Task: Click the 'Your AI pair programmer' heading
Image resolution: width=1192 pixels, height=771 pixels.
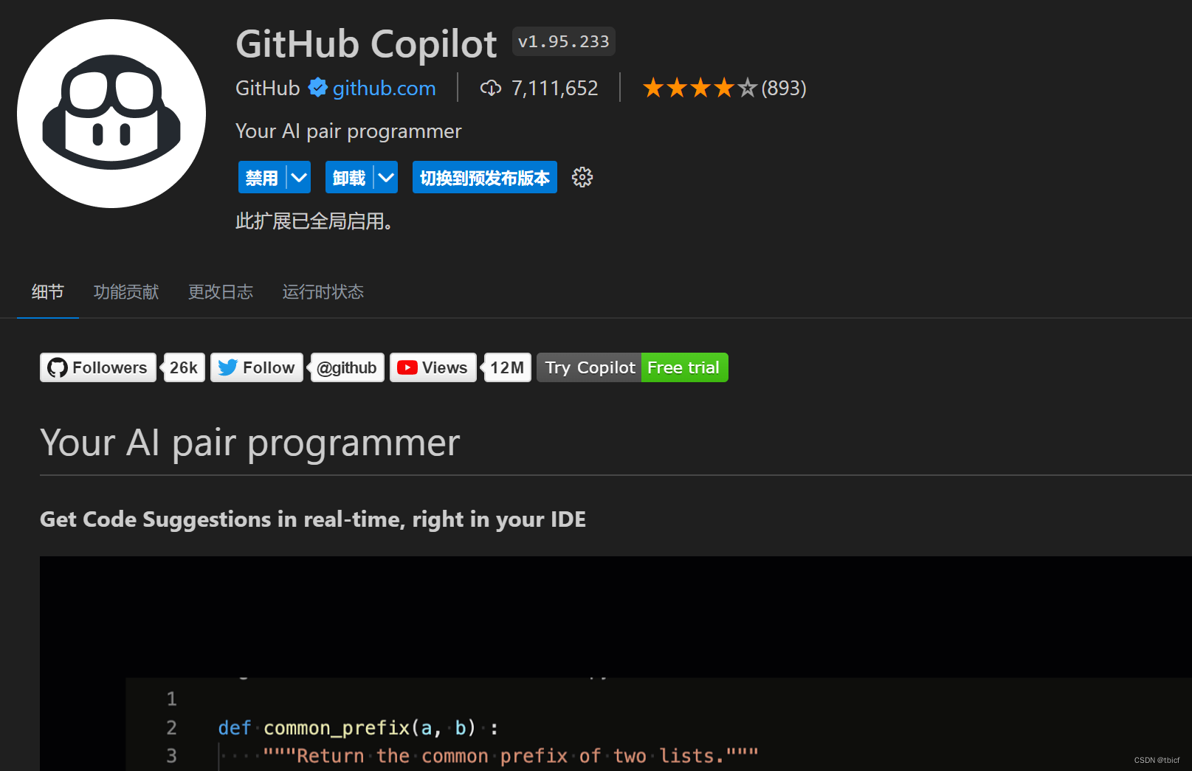Action: pyautogui.click(x=250, y=443)
